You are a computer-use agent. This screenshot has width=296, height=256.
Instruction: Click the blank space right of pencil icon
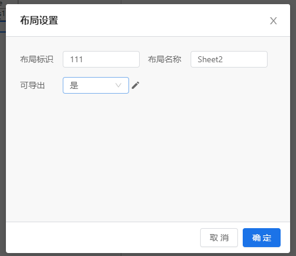click(207, 85)
